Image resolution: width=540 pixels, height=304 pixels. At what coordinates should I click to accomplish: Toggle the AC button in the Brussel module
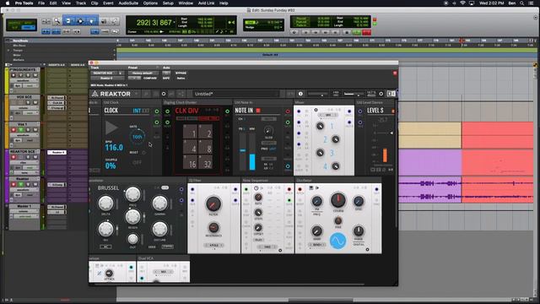(x=105, y=247)
